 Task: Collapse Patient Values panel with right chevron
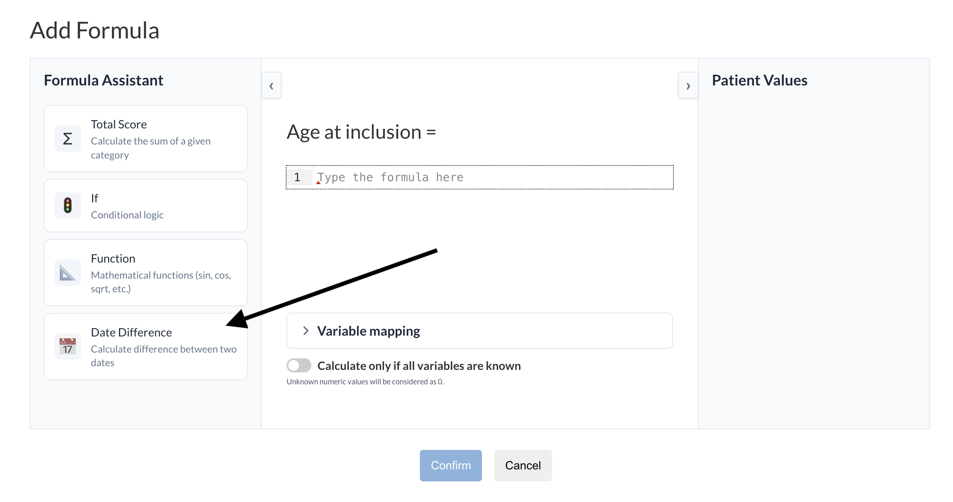click(x=688, y=85)
